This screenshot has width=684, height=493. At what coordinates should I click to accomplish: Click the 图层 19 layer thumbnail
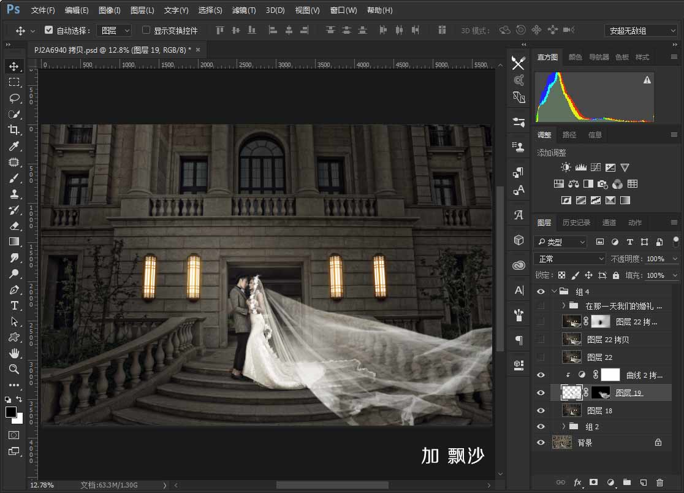[x=572, y=392]
